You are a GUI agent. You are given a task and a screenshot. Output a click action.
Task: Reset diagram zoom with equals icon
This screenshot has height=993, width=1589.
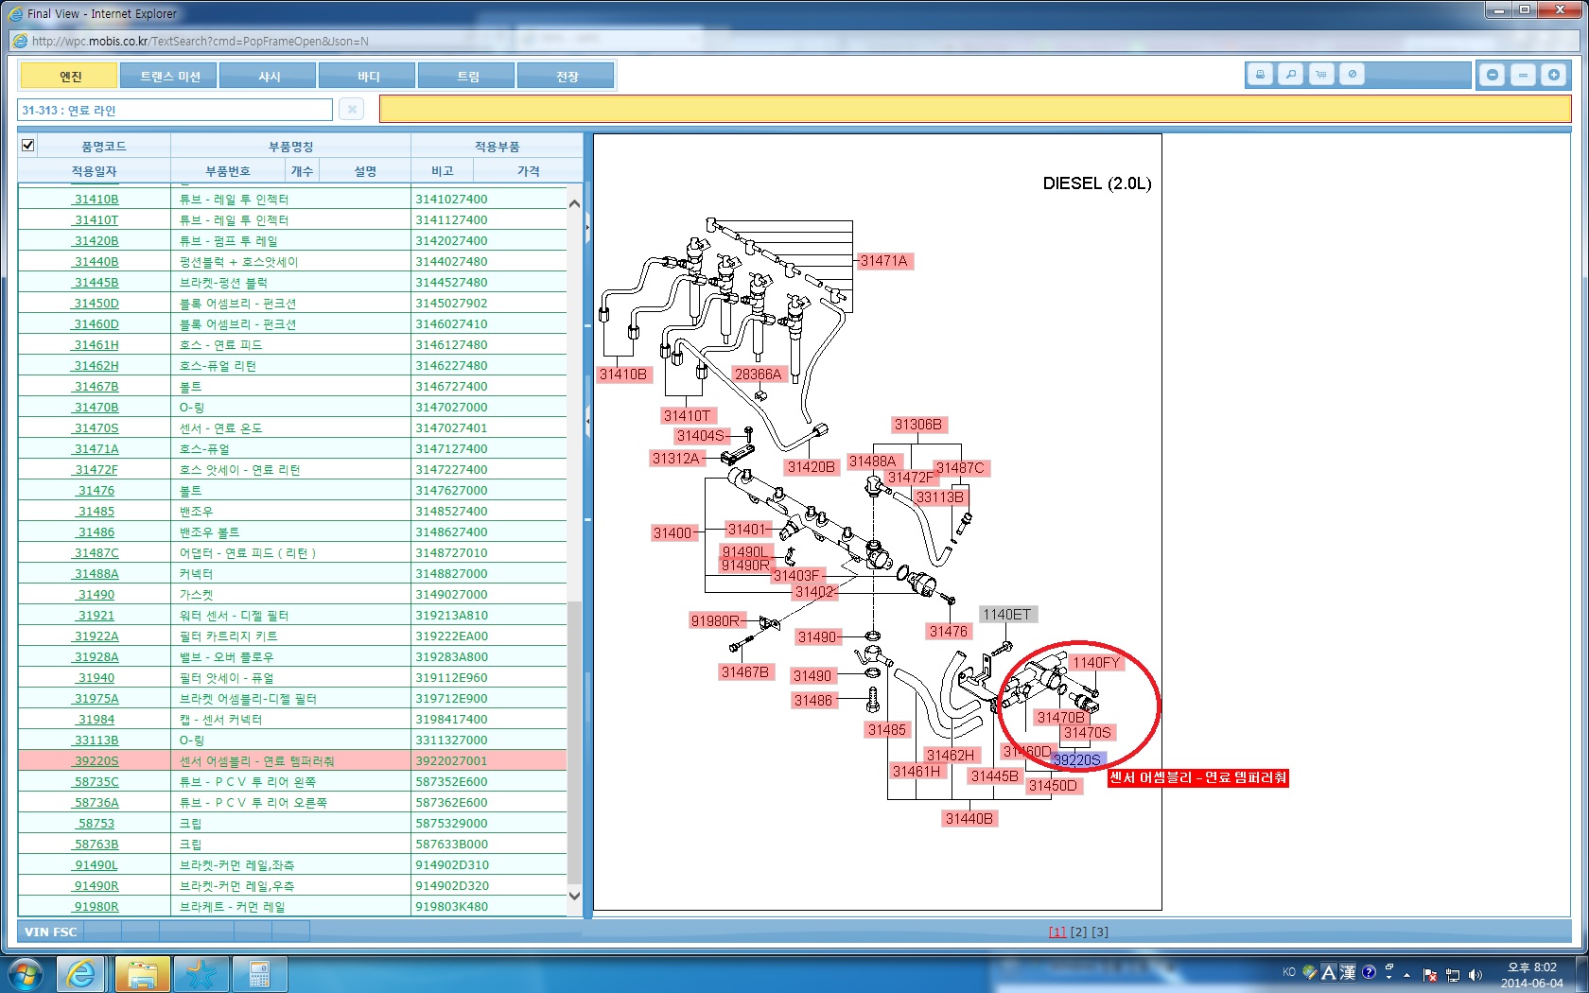(x=1523, y=75)
